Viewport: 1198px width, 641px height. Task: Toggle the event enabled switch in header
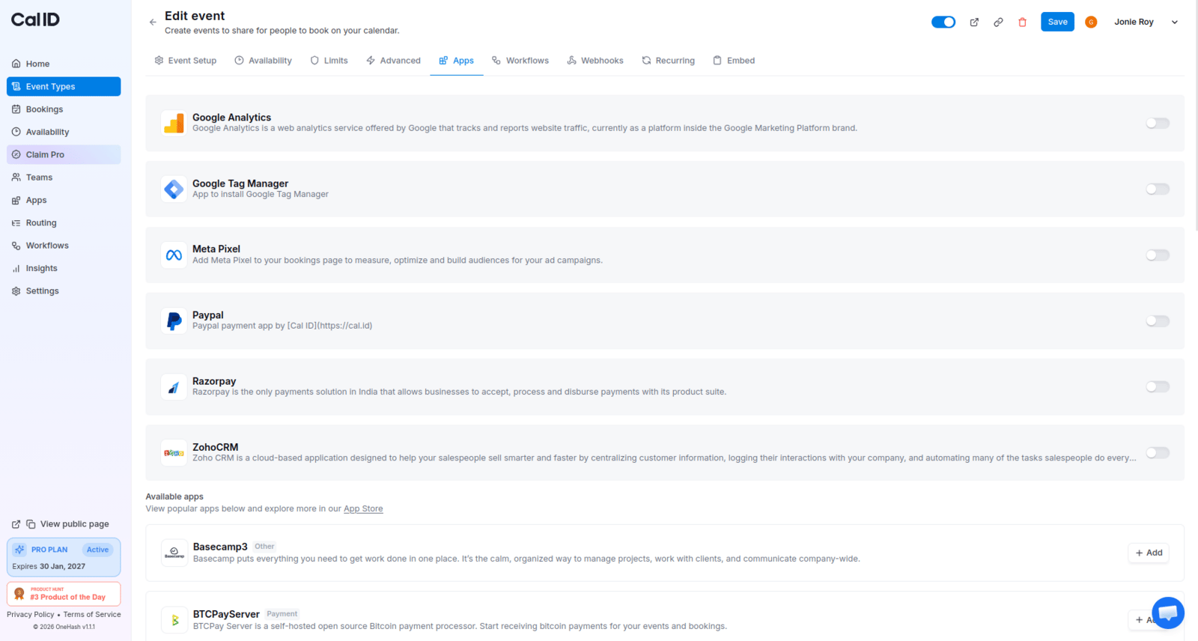coord(943,22)
